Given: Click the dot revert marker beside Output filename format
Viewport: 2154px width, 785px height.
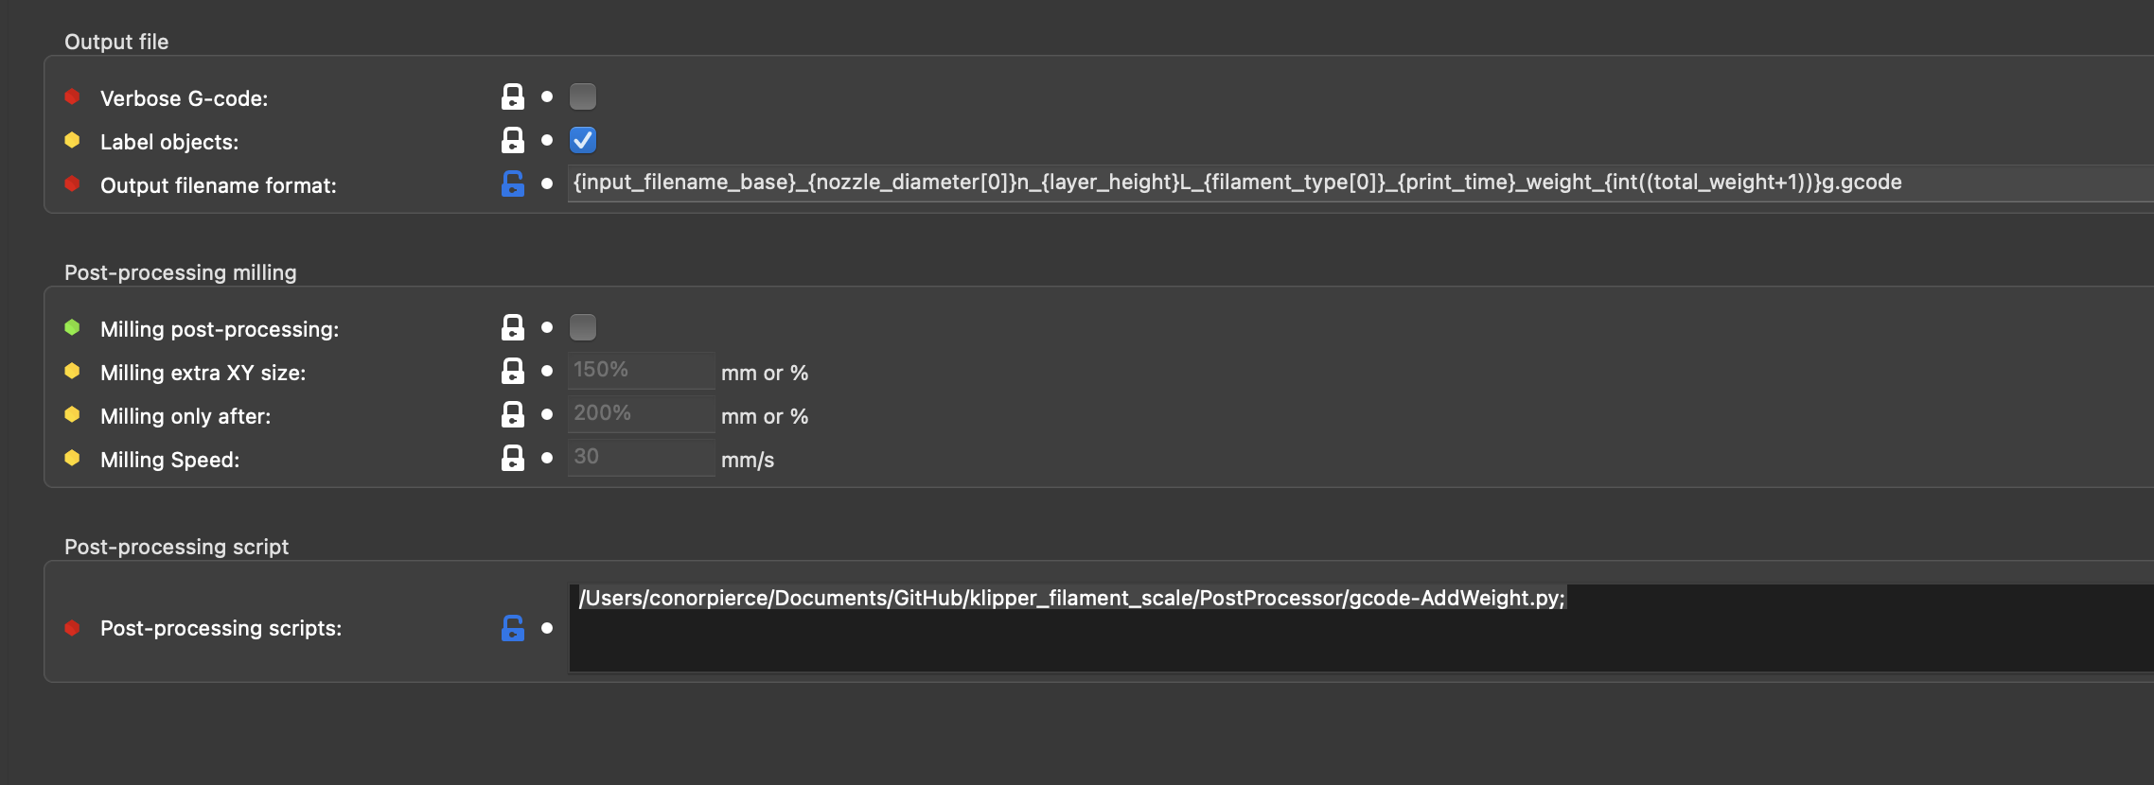Looking at the screenshot, I should pyautogui.click(x=546, y=184).
